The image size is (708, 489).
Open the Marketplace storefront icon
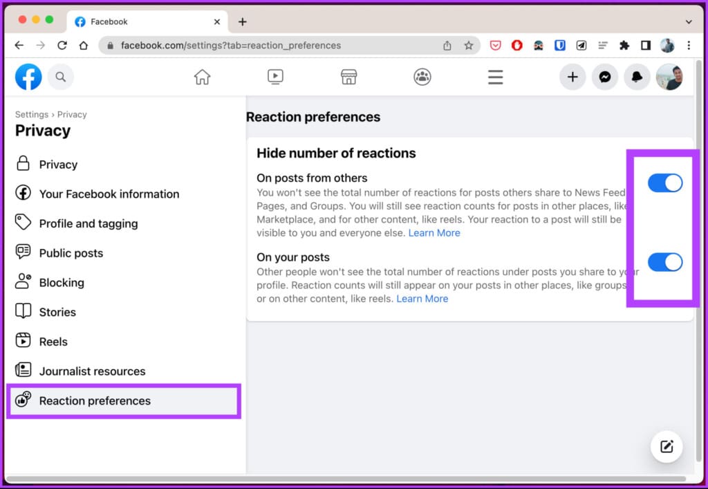click(x=348, y=77)
